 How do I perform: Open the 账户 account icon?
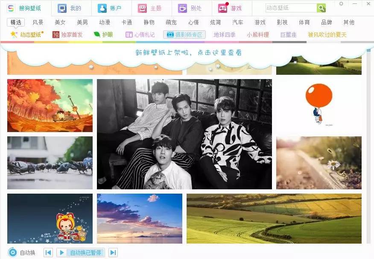click(101, 7)
